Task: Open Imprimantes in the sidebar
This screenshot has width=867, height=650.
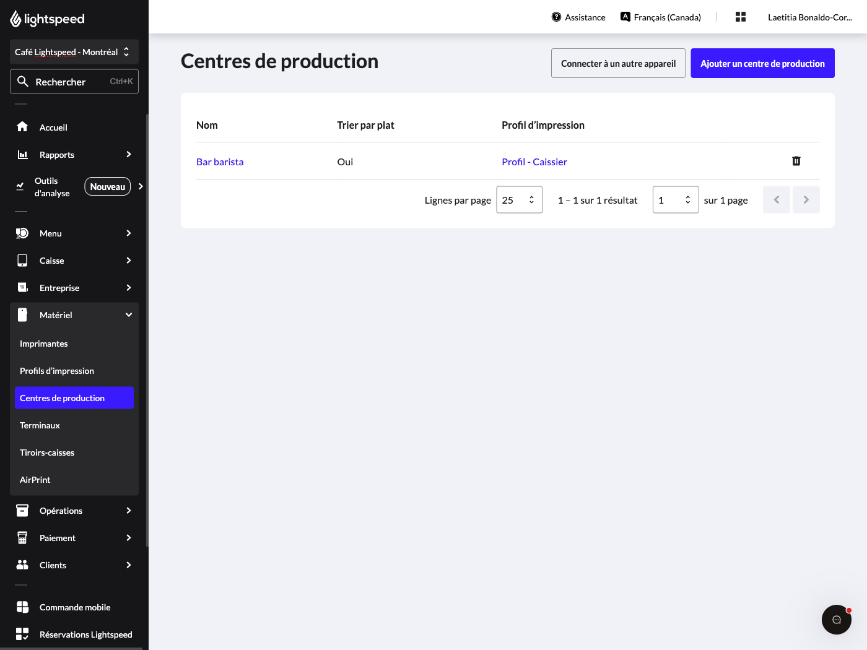Action: (74, 344)
